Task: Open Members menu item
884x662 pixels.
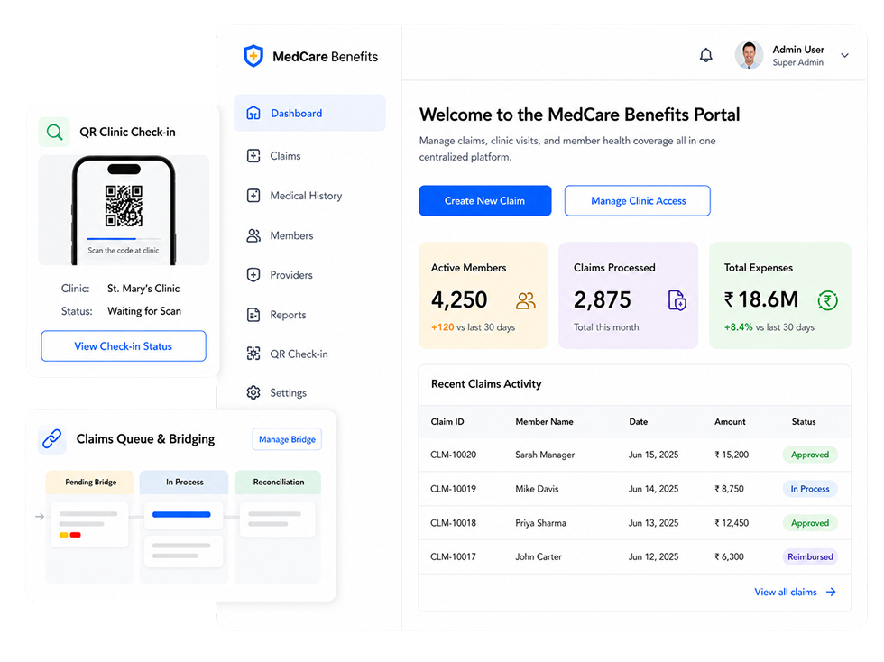Action: [x=291, y=235]
